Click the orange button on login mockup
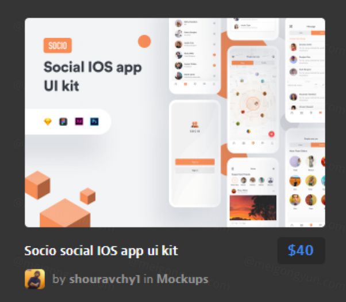346x302 pixels. 195,162
